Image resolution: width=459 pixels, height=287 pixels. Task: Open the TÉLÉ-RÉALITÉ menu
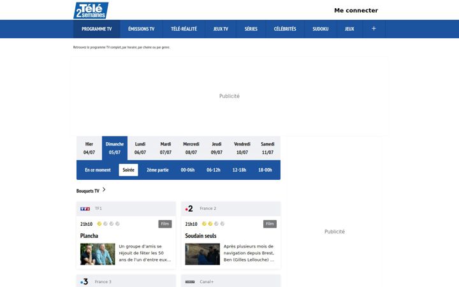(x=184, y=29)
